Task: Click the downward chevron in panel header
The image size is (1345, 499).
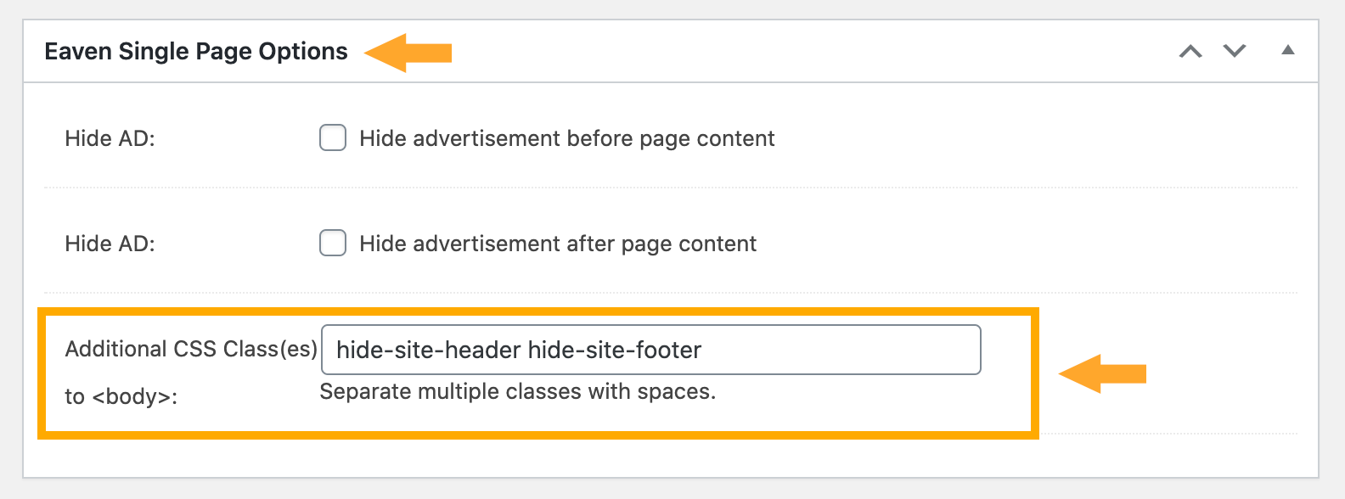Action: pyautogui.click(x=1233, y=51)
